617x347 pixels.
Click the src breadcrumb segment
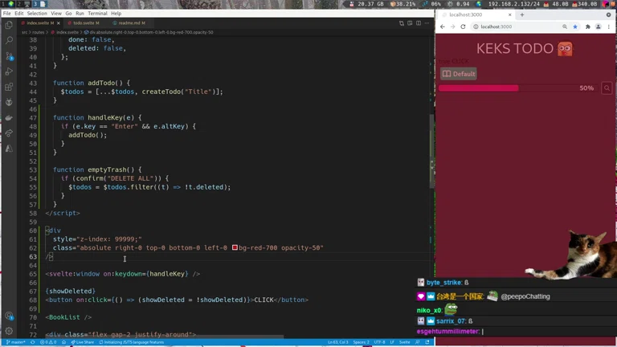tap(24, 32)
